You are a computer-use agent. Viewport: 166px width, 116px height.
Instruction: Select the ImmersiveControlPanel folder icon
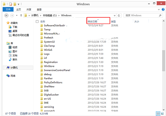(42, 70)
